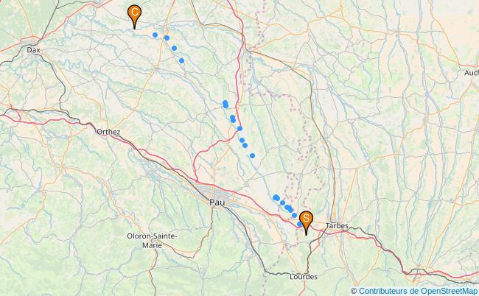Open the Contributeurs de OpenStreetMap link
The height and width of the screenshot is (296, 479).
coord(419,291)
